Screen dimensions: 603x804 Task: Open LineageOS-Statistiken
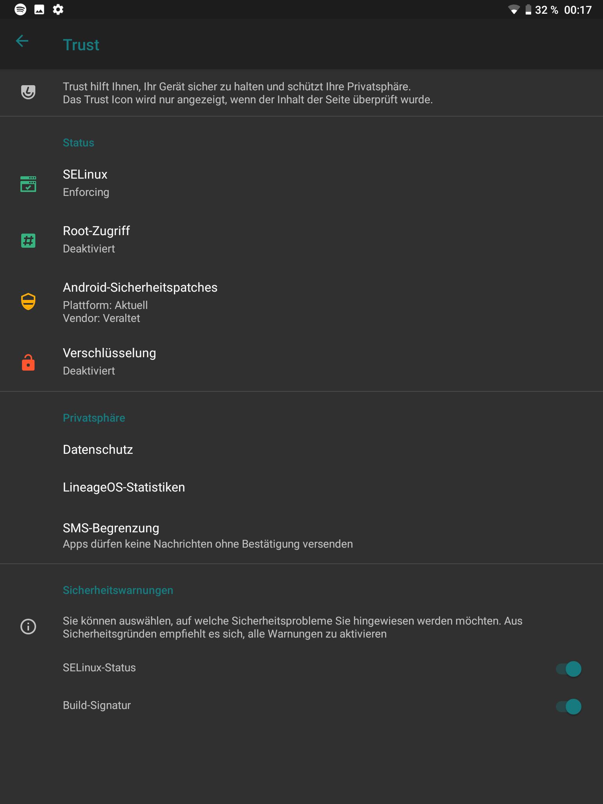pos(124,487)
